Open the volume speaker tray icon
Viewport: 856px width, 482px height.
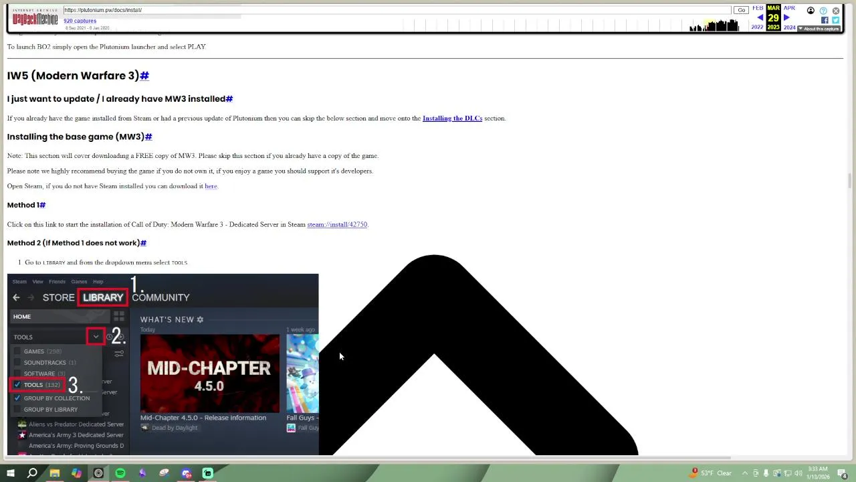click(x=798, y=473)
